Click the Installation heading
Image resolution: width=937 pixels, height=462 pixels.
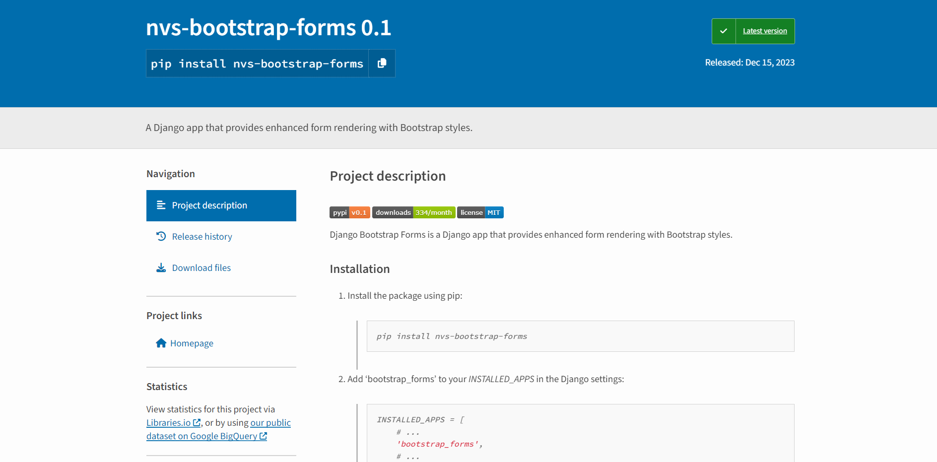(360, 269)
